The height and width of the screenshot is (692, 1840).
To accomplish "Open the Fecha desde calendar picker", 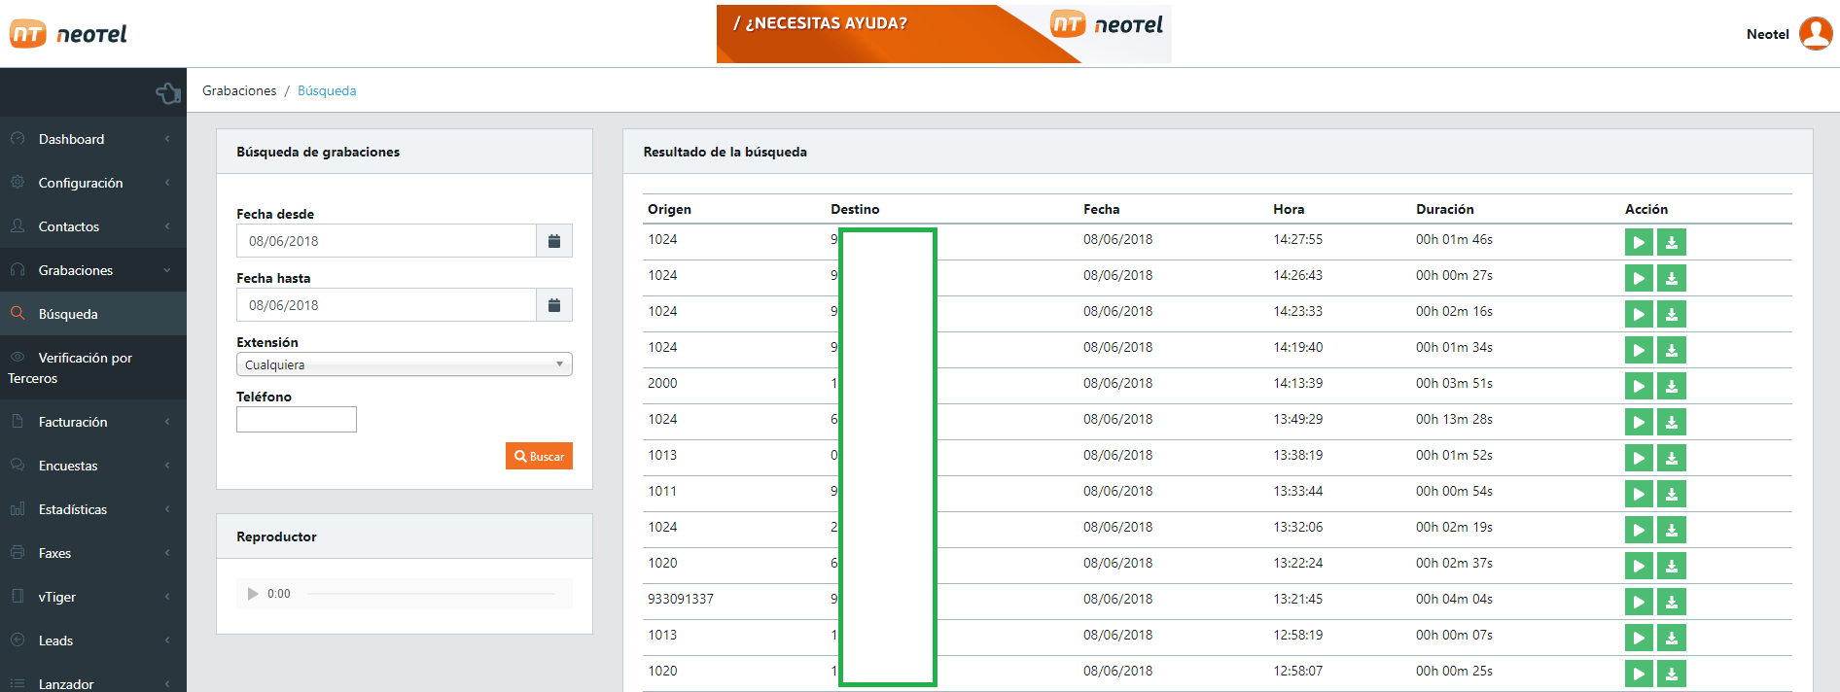I will [x=553, y=241].
